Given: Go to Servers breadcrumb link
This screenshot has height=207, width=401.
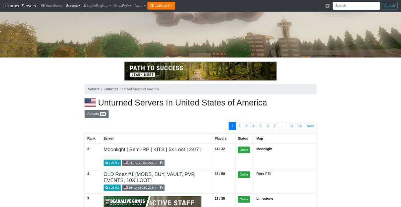Looking at the screenshot, I should click(x=94, y=89).
